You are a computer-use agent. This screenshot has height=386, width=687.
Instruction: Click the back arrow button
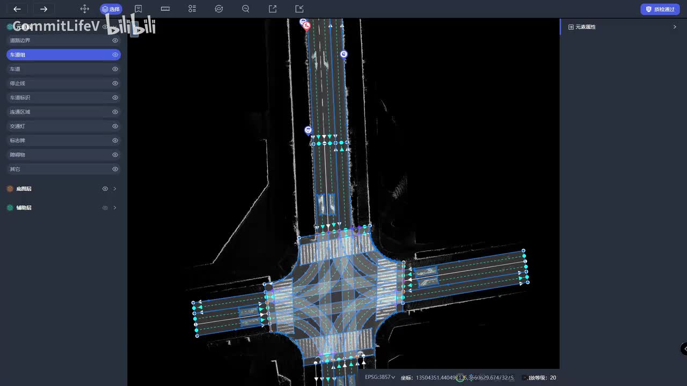point(17,9)
